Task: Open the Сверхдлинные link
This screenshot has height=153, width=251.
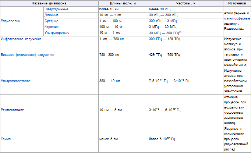Action: coord(56,9)
